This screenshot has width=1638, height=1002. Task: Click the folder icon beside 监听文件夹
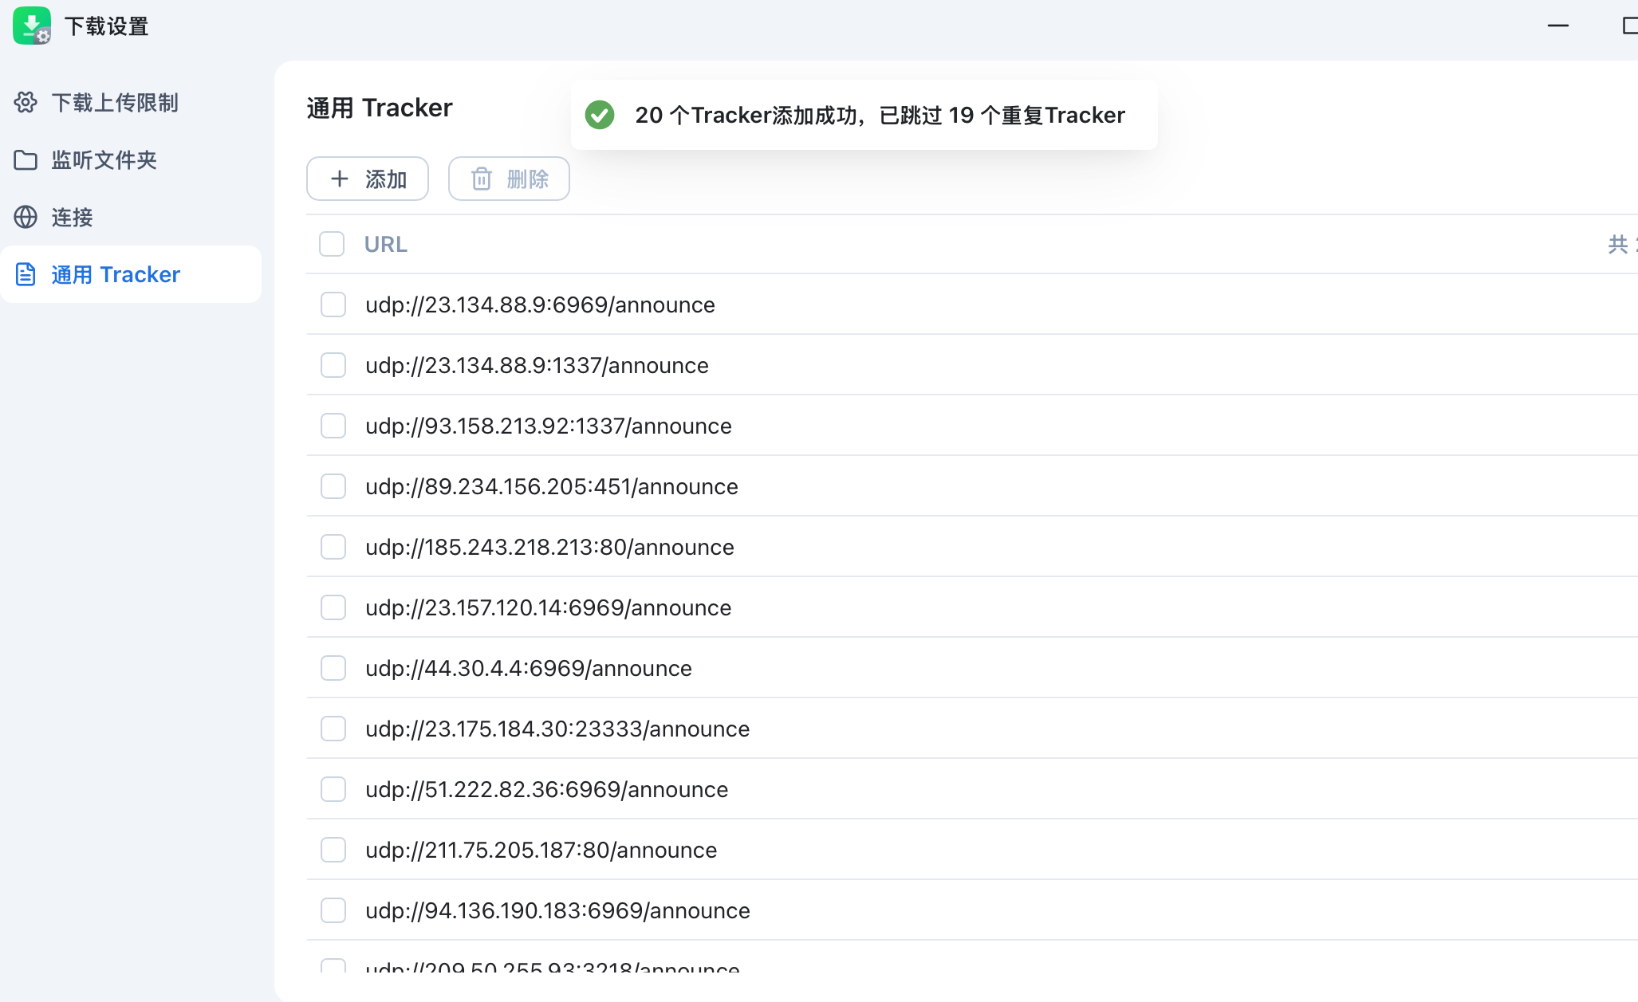coord(26,159)
